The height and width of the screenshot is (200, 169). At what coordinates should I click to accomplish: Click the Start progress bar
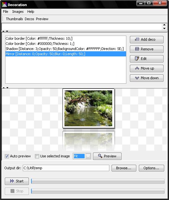point(98,181)
